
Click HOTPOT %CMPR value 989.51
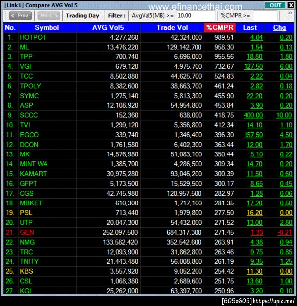tap(224, 37)
